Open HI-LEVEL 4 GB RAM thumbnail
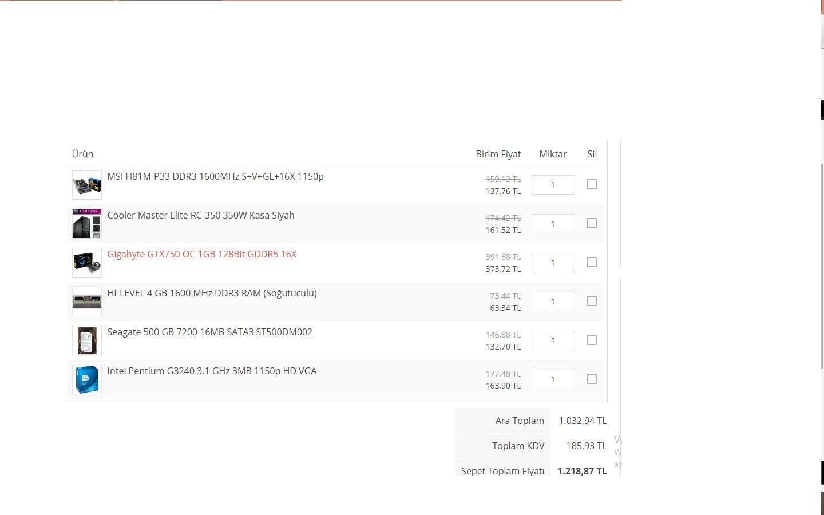This screenshot has width=824, height=515. 87,302
